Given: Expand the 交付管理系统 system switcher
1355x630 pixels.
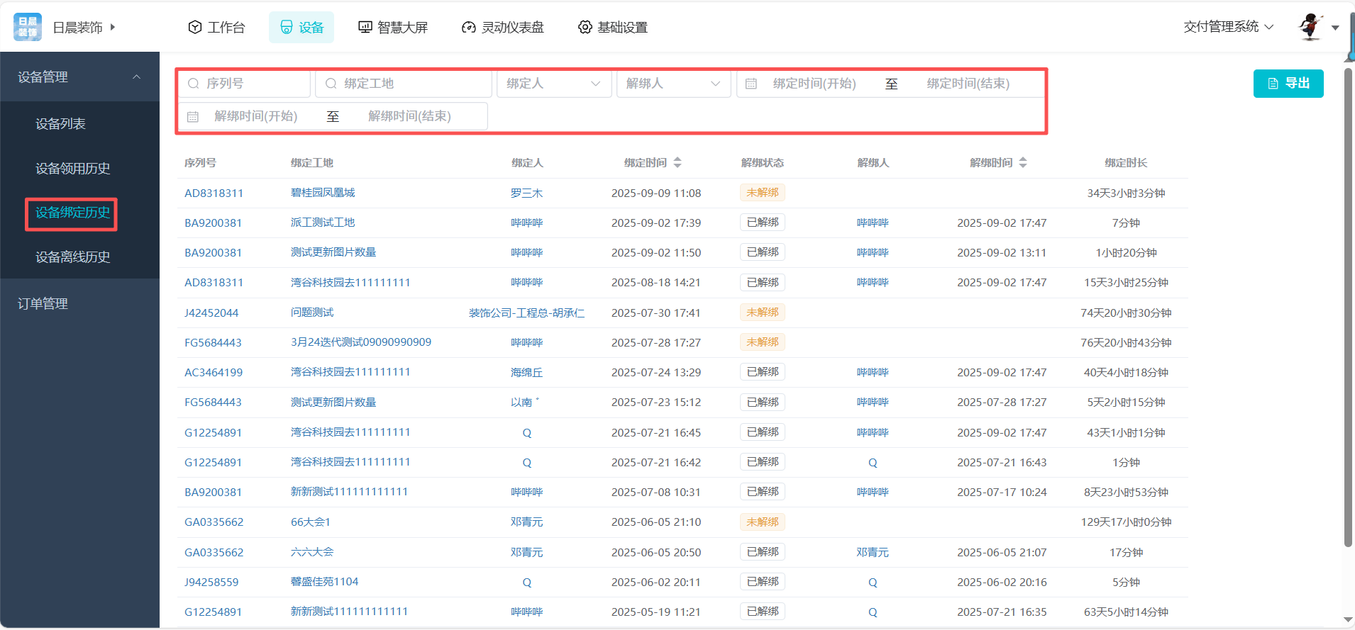Looking at the screenshot, I should (x=1228, y=27).
